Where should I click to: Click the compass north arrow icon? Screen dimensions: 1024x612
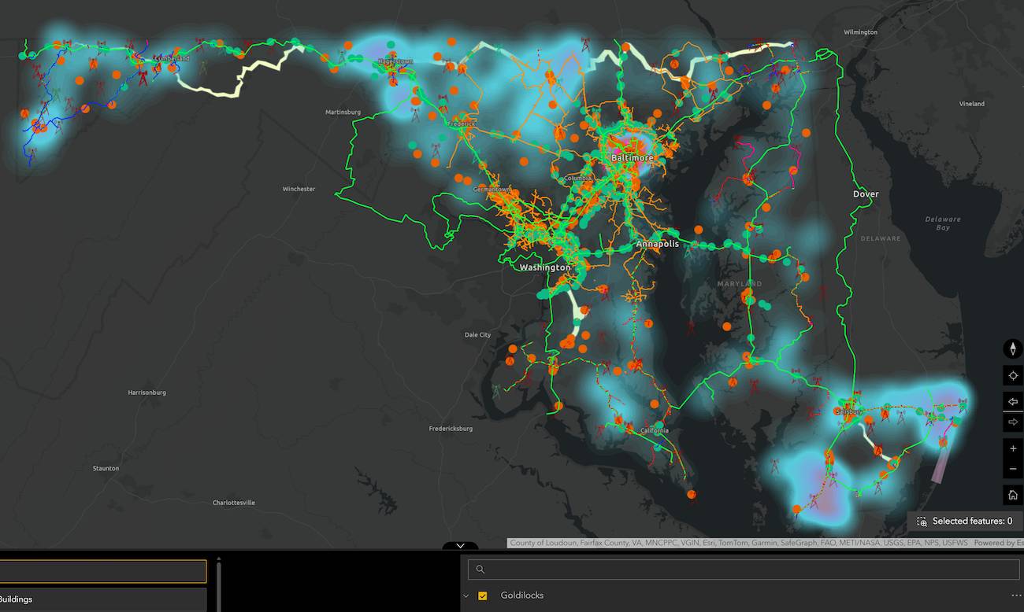(1012, 348)
